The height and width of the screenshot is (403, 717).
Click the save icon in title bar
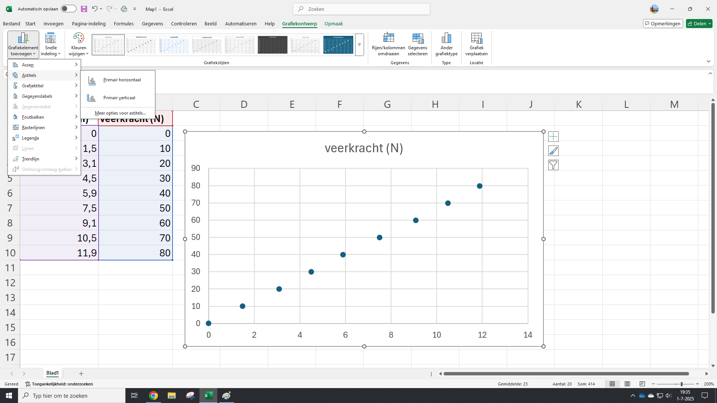(x=84, y=9)
